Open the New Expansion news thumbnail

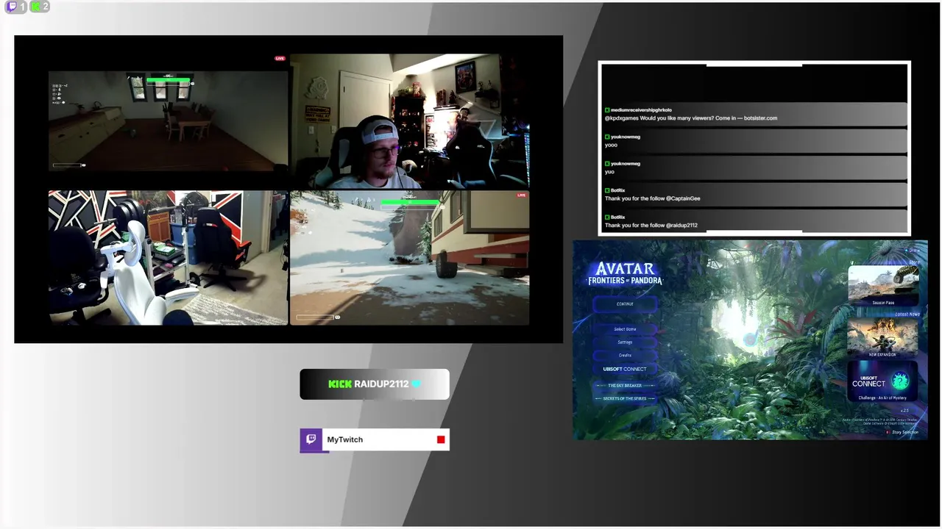tap(882, 338)
